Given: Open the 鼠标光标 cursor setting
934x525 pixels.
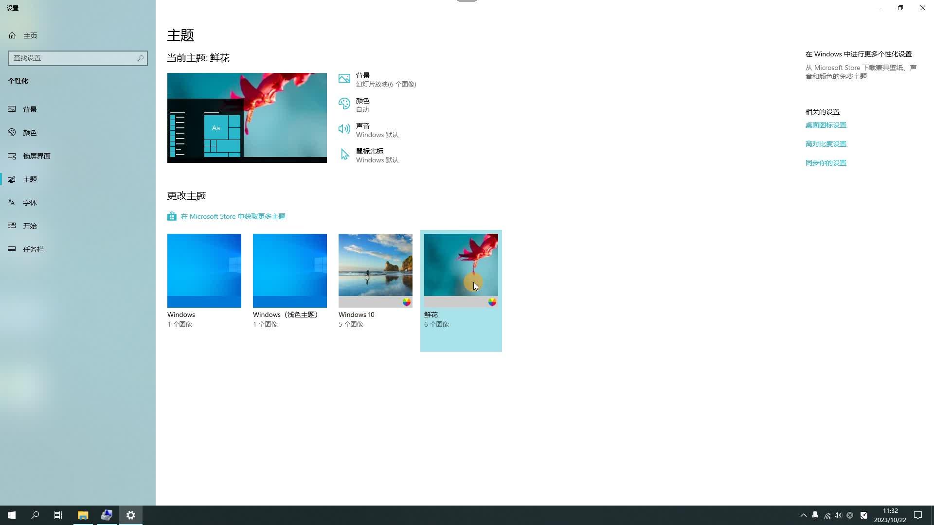Looking at the screenshot, I should tap(369, 156).
